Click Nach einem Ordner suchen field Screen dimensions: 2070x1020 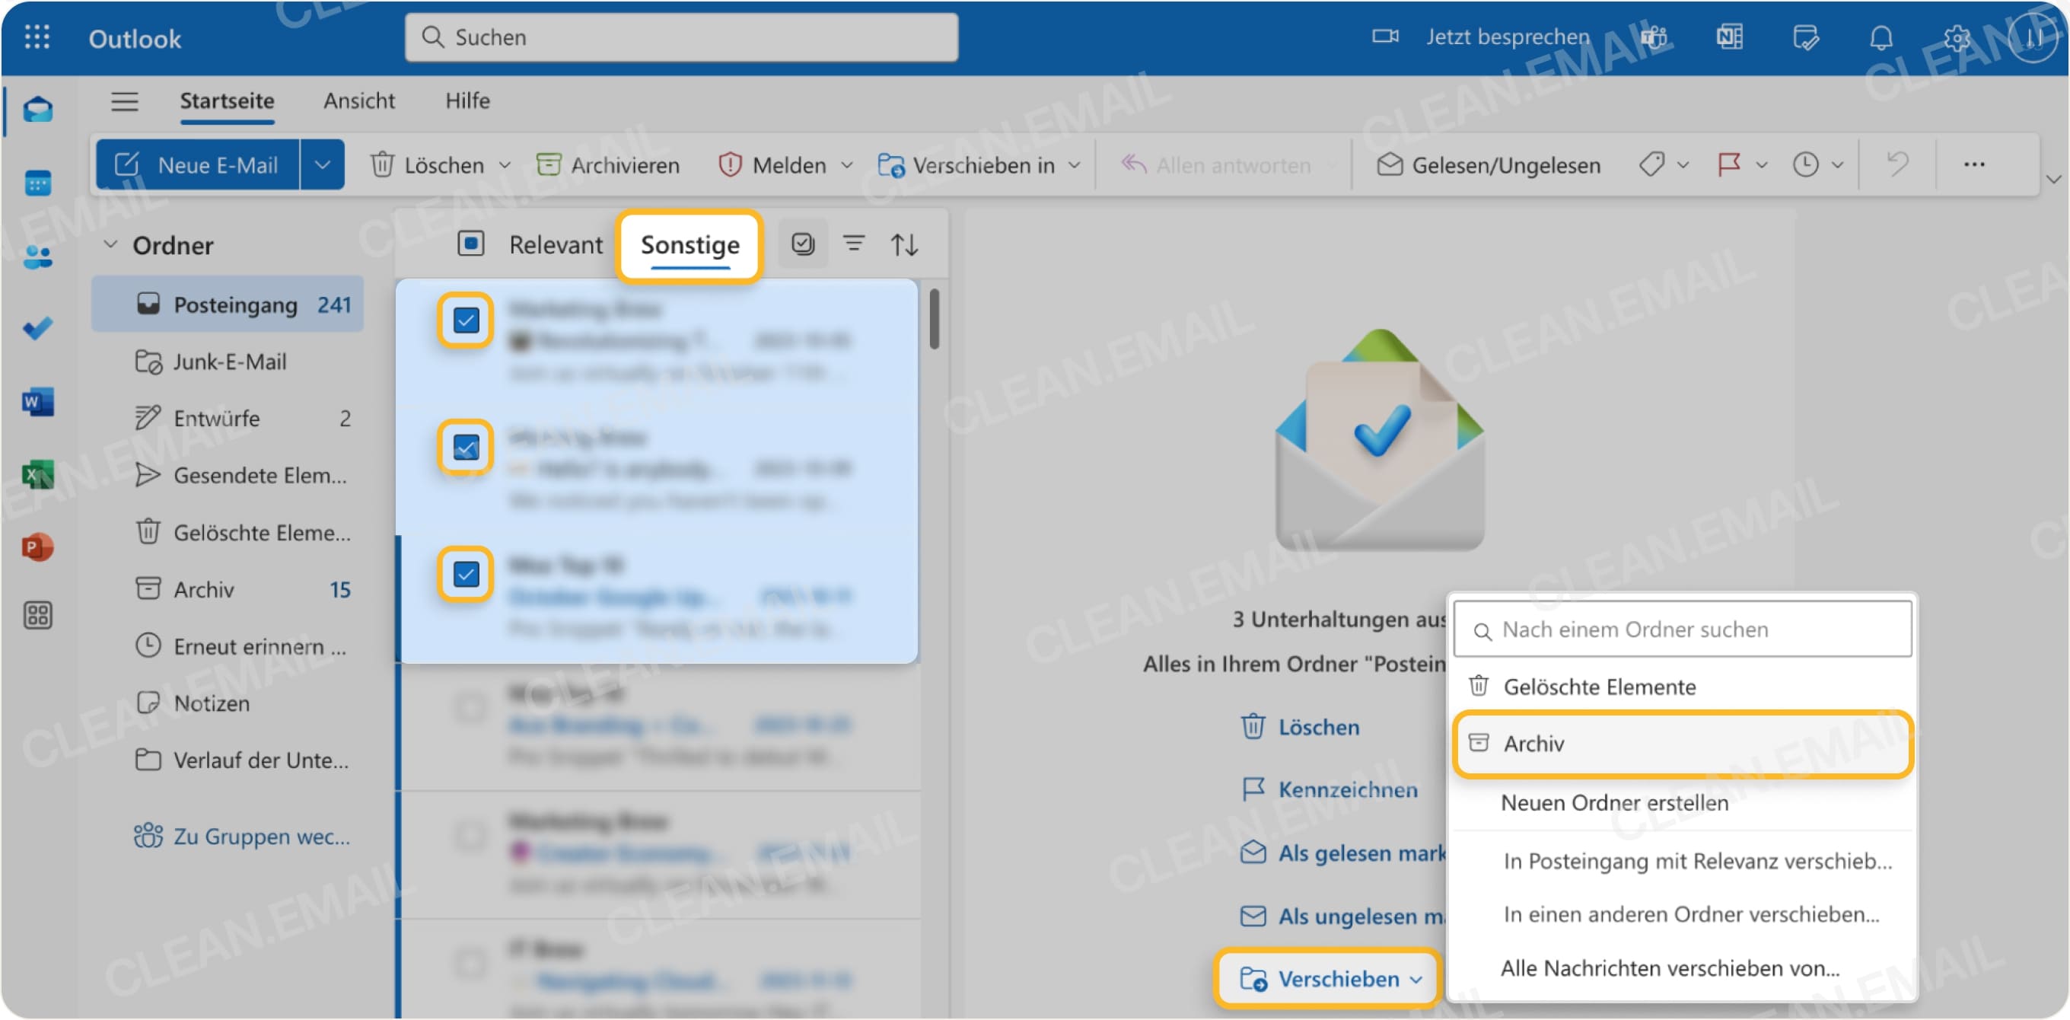(x=1682, y=630)
